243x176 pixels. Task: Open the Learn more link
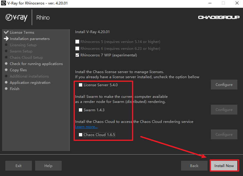click(86, 126)
